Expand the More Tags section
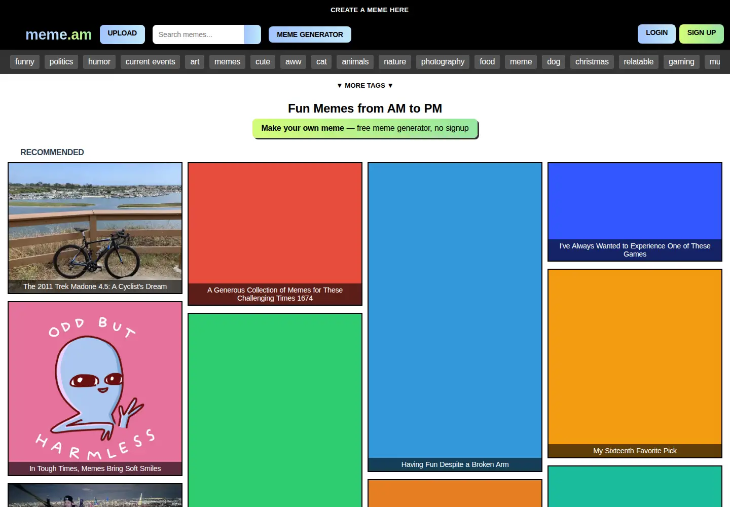 (365, 86)
